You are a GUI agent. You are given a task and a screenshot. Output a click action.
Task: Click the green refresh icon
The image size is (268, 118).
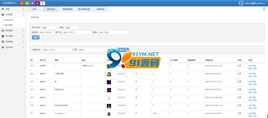tap(264, 9)
